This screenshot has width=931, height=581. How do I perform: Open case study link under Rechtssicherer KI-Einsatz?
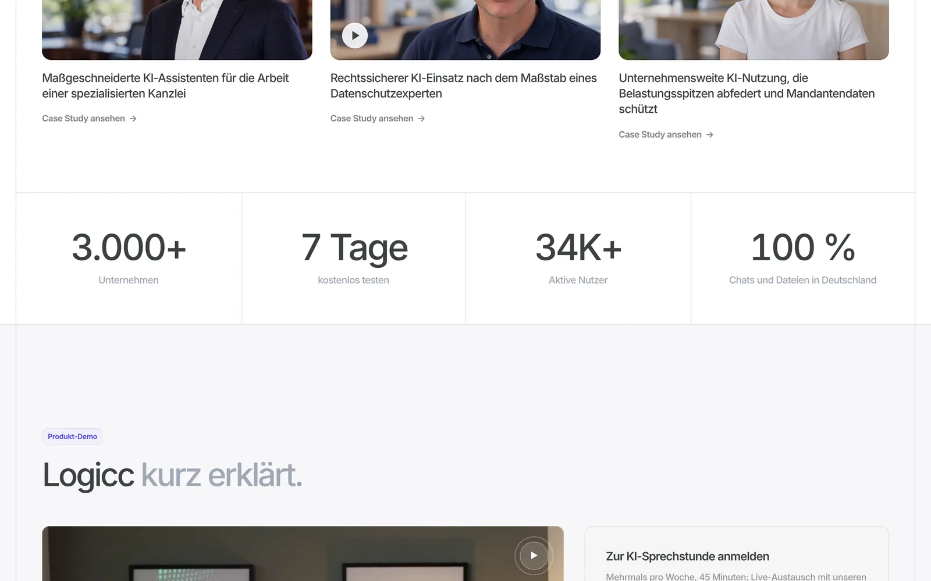click(x=378, y=119)
